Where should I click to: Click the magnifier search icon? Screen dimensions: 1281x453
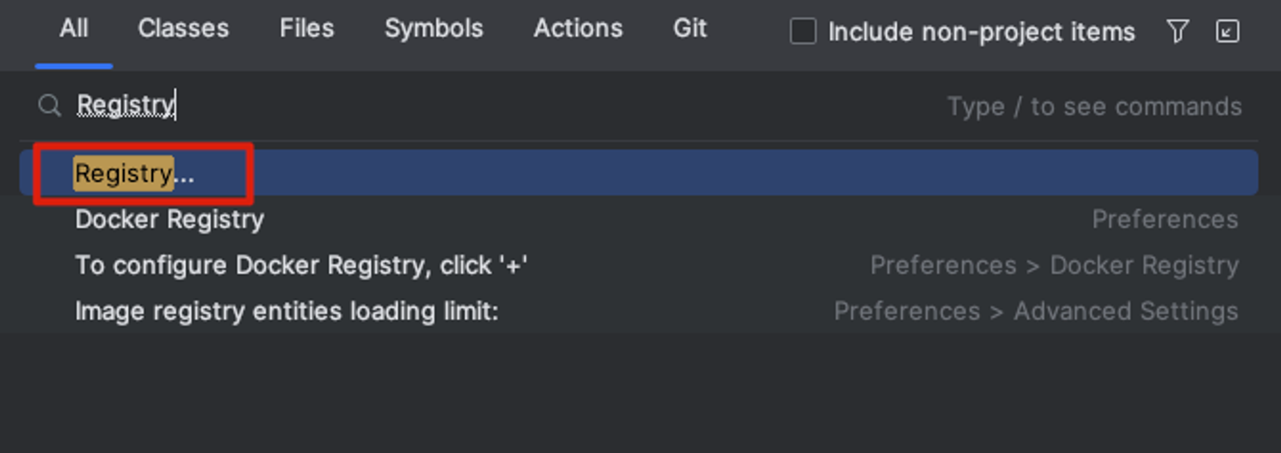pyautogui.click(x=49, y=105)
